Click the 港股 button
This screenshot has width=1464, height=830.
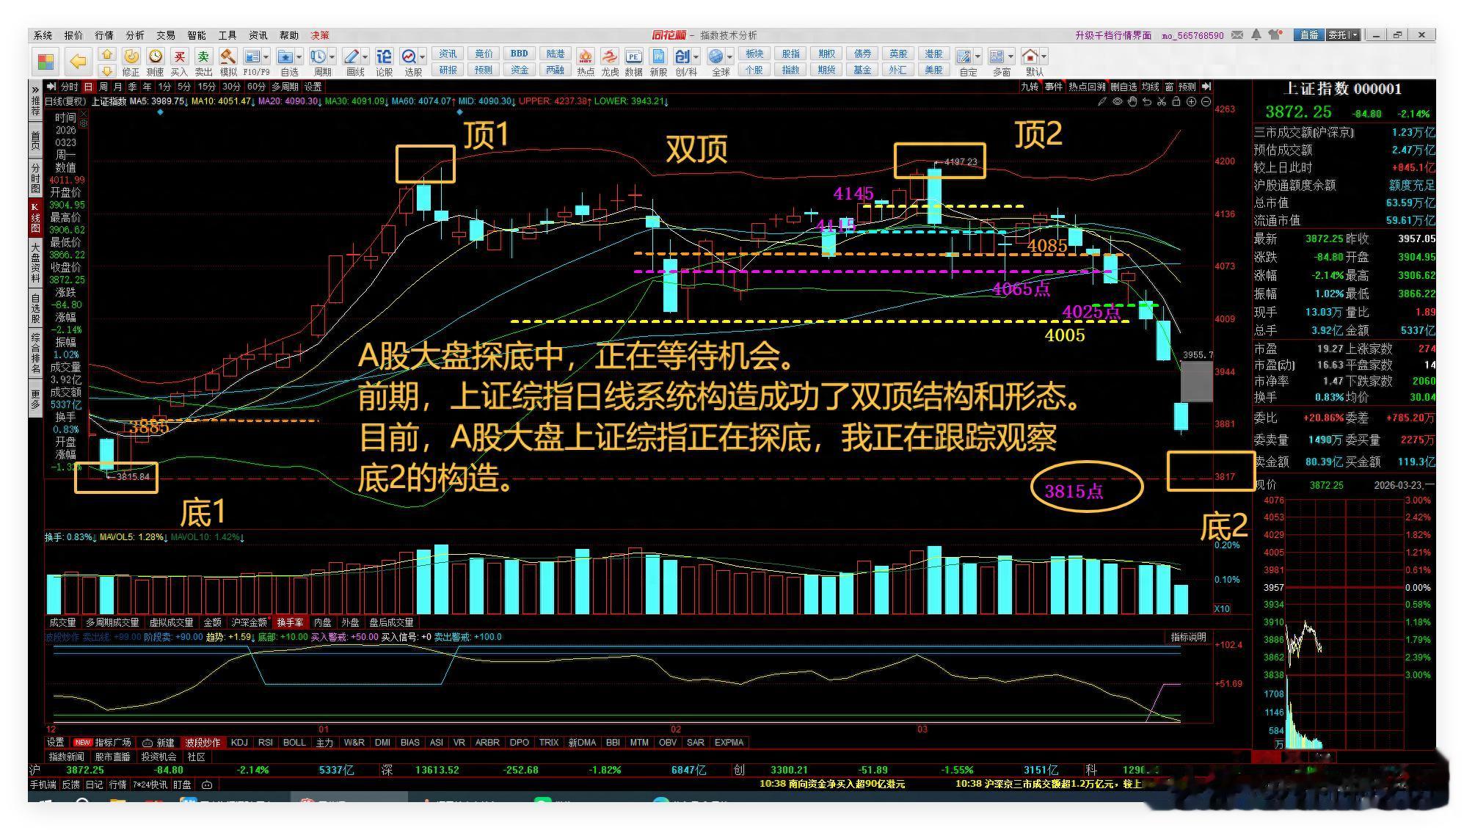pos(933,54)
